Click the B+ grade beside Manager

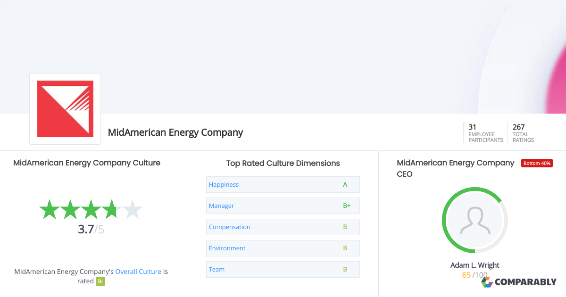347,206
